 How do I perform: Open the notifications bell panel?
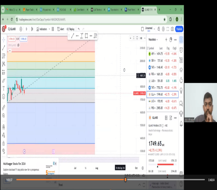[x=181, y=124]
